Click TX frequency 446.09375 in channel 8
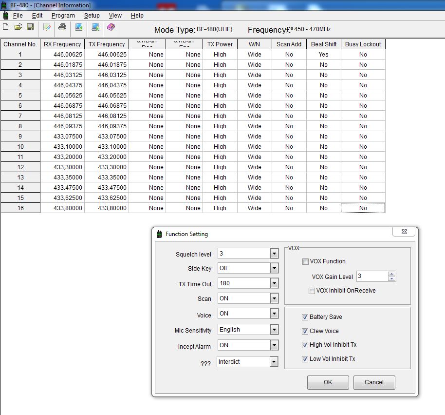This screenshot has height=415, width=445. [107, 126]
